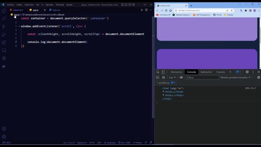
Task: Open the DevTools customize three-dot menu
Action: pyautogui.click(x=253, y=72)
